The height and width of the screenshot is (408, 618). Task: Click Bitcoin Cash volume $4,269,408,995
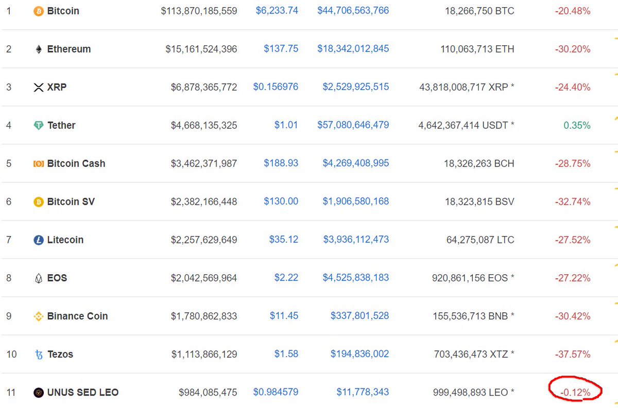[356, 163]
